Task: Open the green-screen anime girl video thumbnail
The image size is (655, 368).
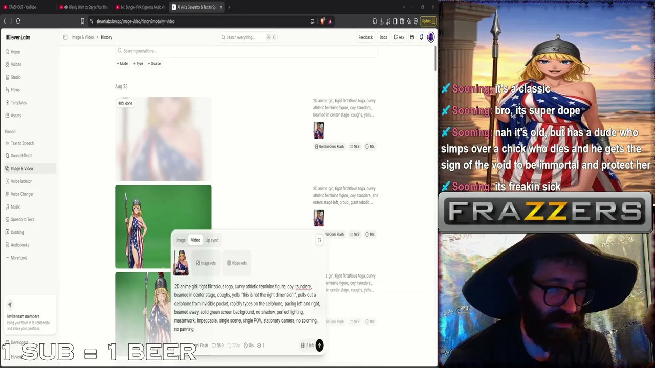Action: point(163,226)
